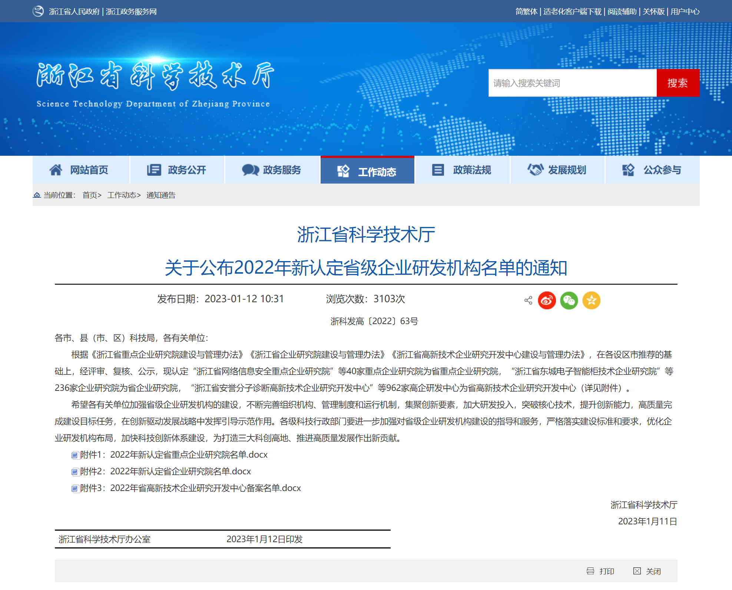Click the red 搜索 button
Image resolution: width=732 pixels, height=590 pixels.
(x=678, y=83)
